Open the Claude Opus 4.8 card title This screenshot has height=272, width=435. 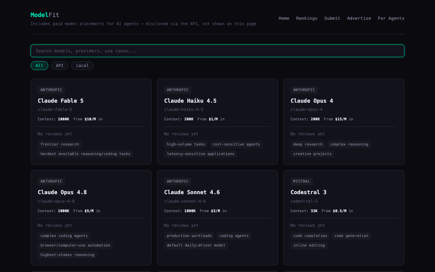point(62,192)
